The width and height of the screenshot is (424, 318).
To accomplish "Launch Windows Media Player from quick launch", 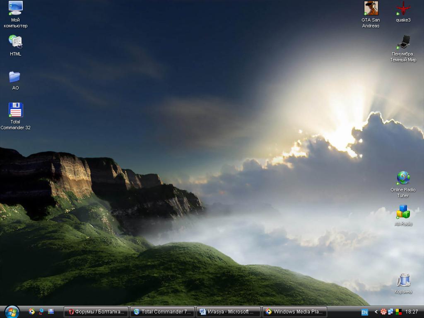I will tap(31, 311).
